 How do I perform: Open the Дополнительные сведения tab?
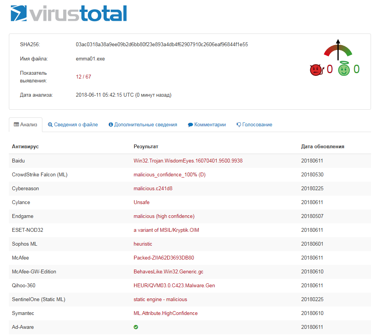pos(143,125)
